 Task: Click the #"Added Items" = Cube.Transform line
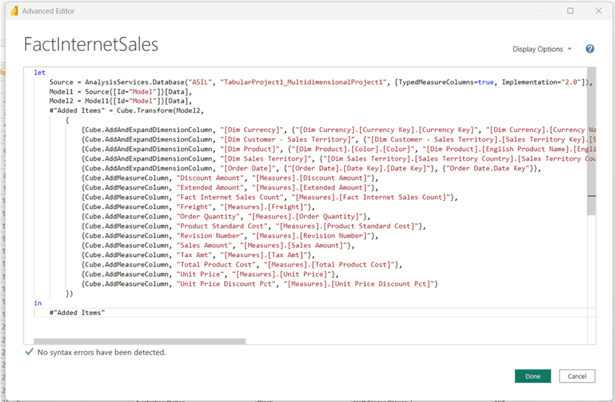(x=137, y=111)
